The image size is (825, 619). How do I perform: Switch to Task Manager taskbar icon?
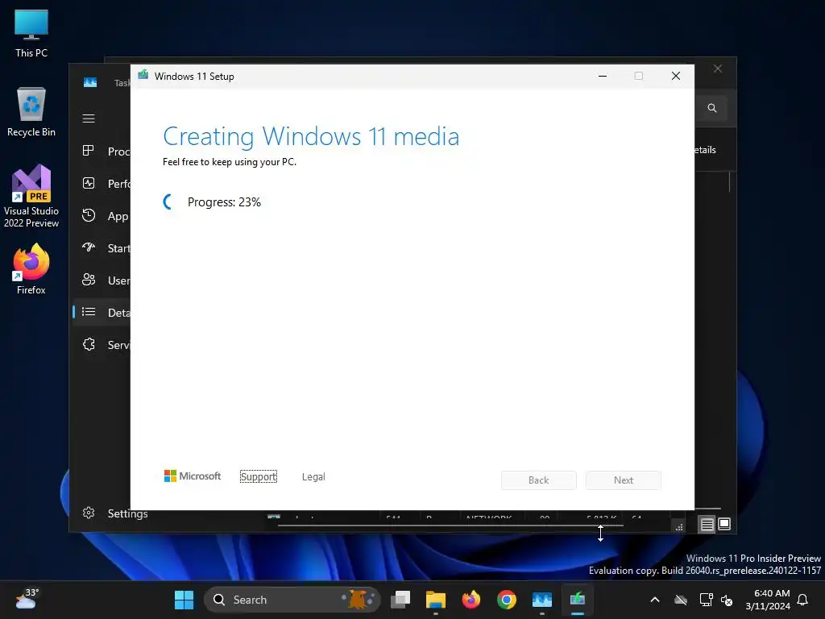[x=542, y=600]
